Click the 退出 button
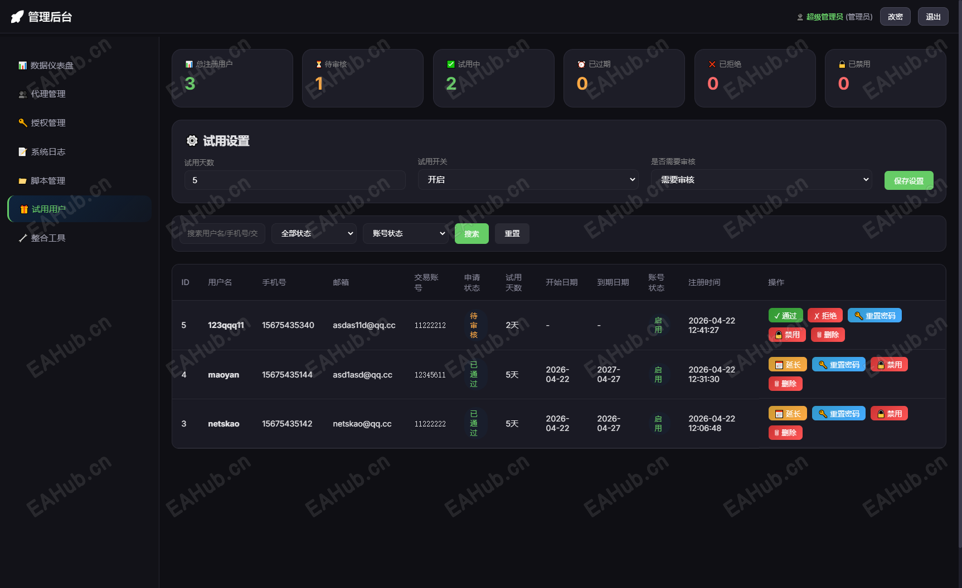Screen dimensions: 962x588 [933, 17]
